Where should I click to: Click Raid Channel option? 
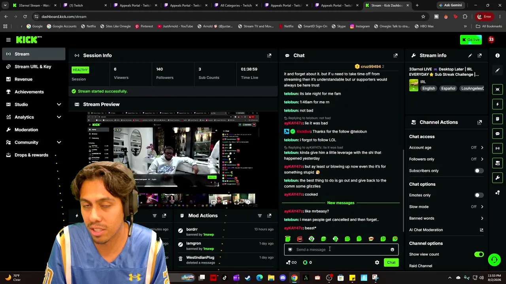point(421,266)
